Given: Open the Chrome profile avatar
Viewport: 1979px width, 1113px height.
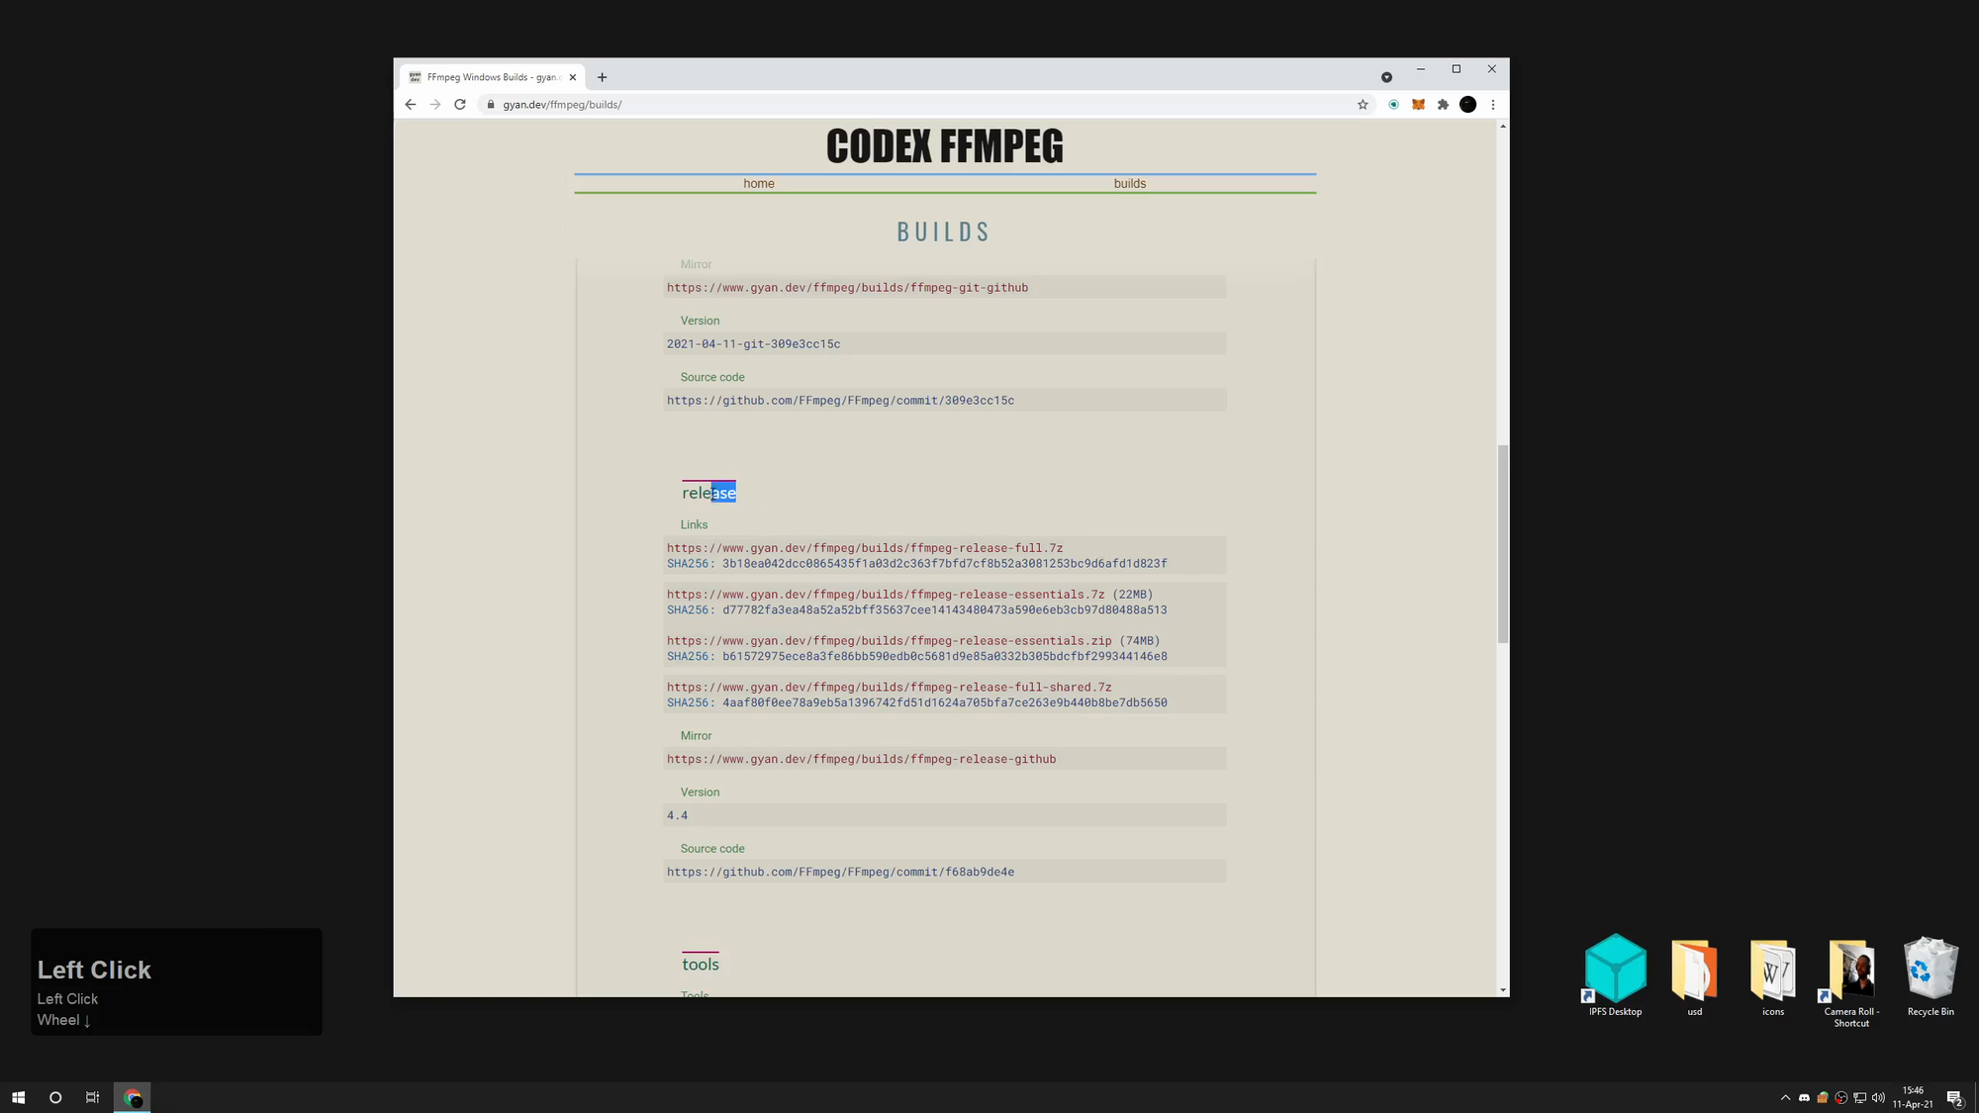Looking at the screenshot, I should tap(1468, 105).
